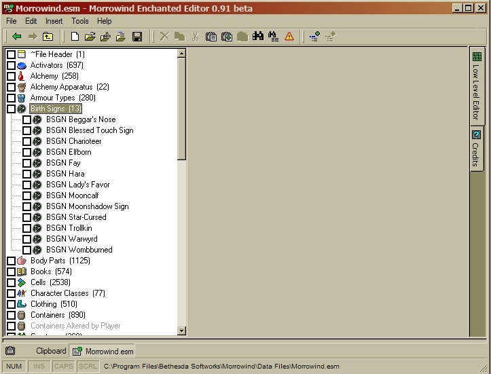This screenshot has height=374, width=491.
Task: Click the warning triangle toolbar icon
Action: coord(289,37)
